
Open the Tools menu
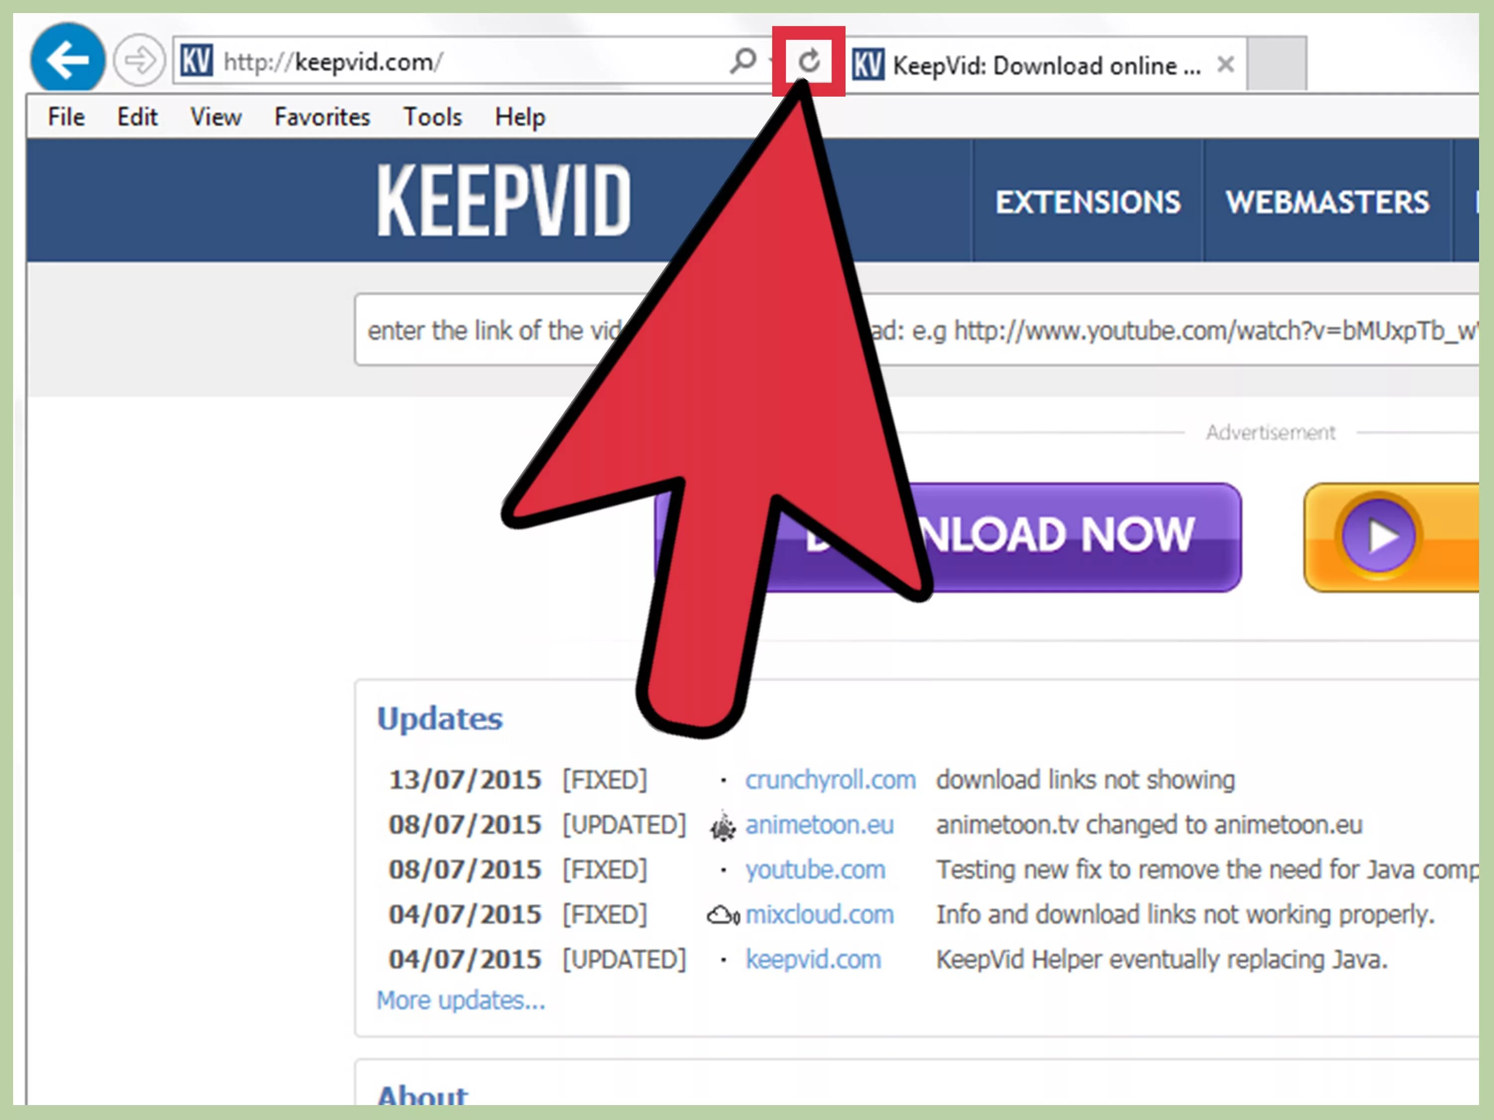[432, 117]
